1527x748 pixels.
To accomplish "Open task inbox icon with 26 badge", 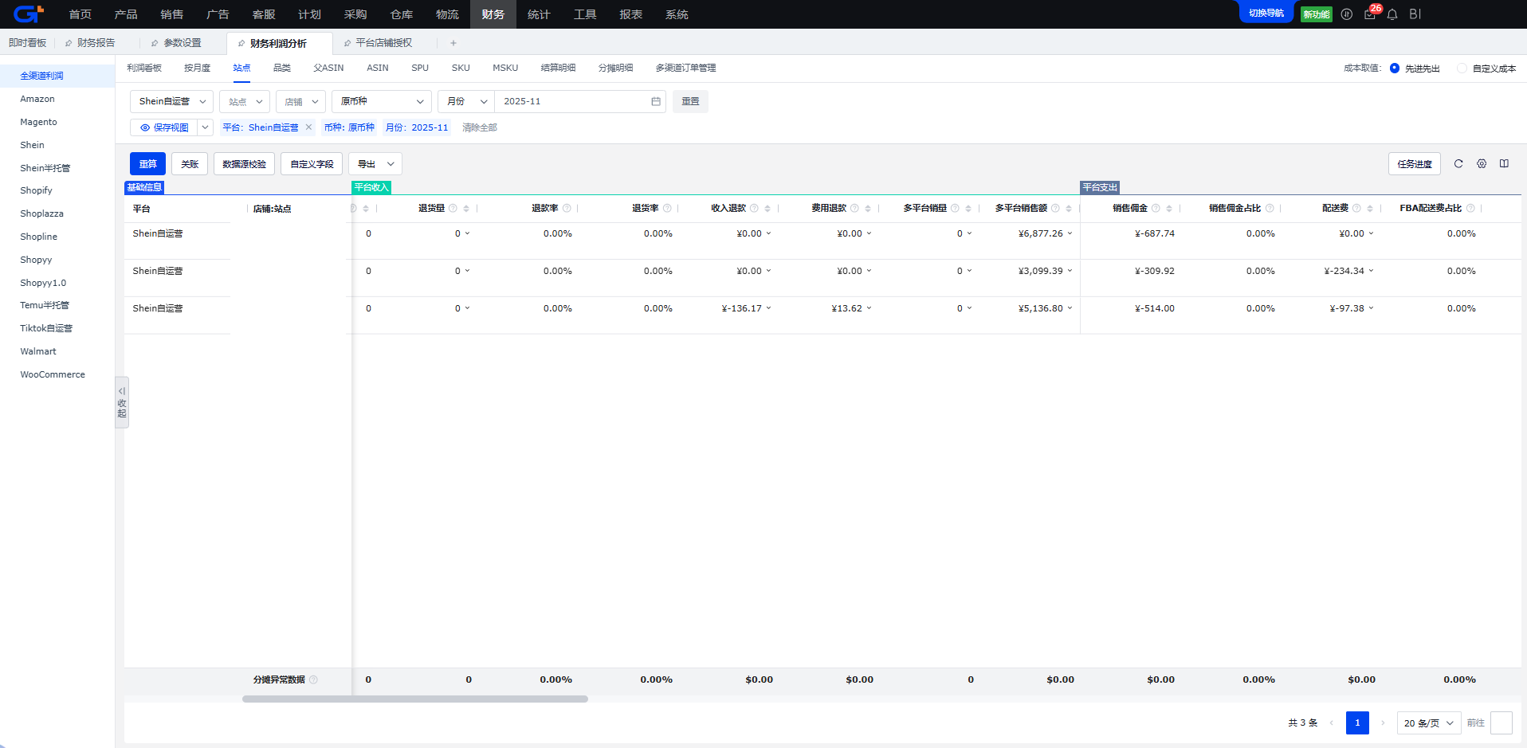I will (1370, 14).
